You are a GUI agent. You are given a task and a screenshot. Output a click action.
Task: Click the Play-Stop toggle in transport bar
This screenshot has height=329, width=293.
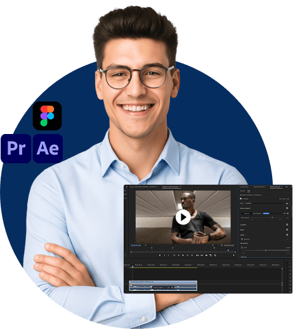tap(183, 255)
